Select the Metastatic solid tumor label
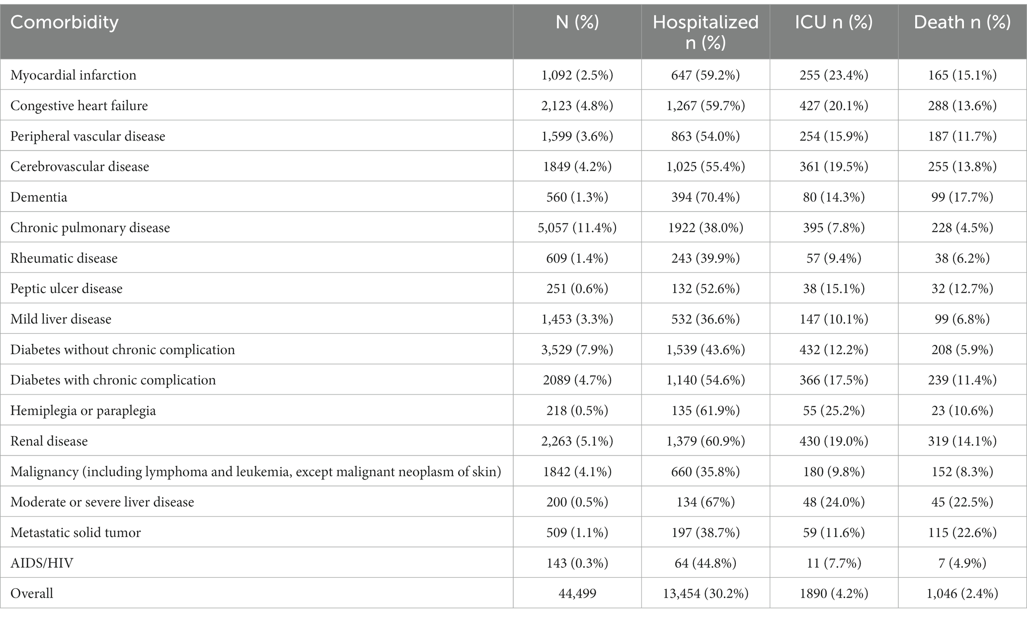 (x=76, y=533)
